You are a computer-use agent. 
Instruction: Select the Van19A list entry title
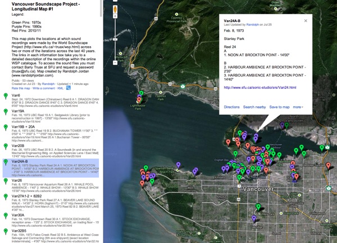click(x=18, y=111)
